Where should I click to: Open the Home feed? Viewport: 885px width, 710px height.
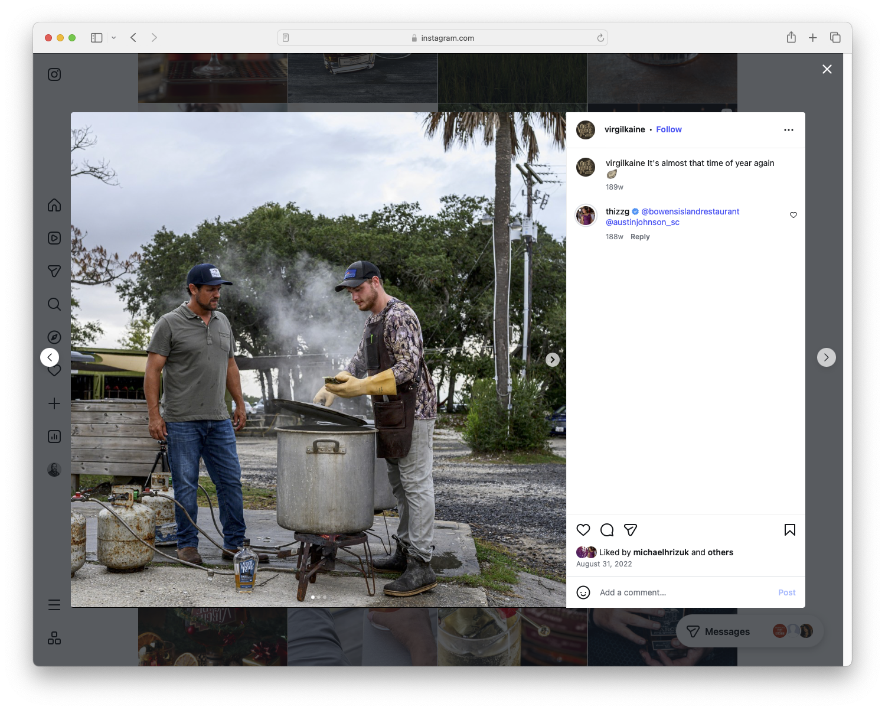click(x=54, y=205)
